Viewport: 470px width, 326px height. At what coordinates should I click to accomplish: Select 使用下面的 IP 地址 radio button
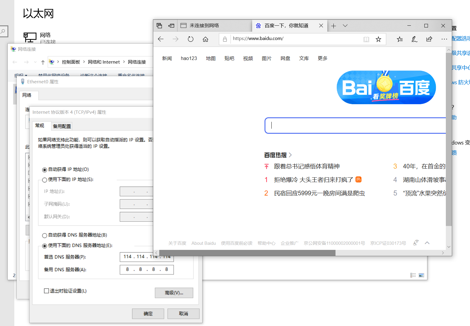click(x=44, y=180)
